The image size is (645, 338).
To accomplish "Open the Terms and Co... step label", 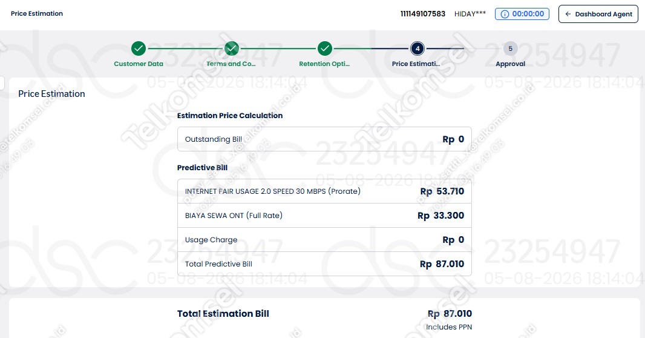I will pos(231,64).
